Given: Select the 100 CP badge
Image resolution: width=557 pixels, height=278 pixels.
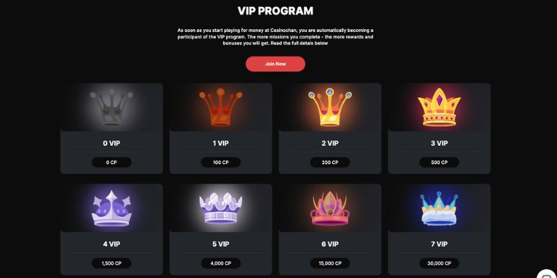Looking at the screenshot, I should pos(221,163).
